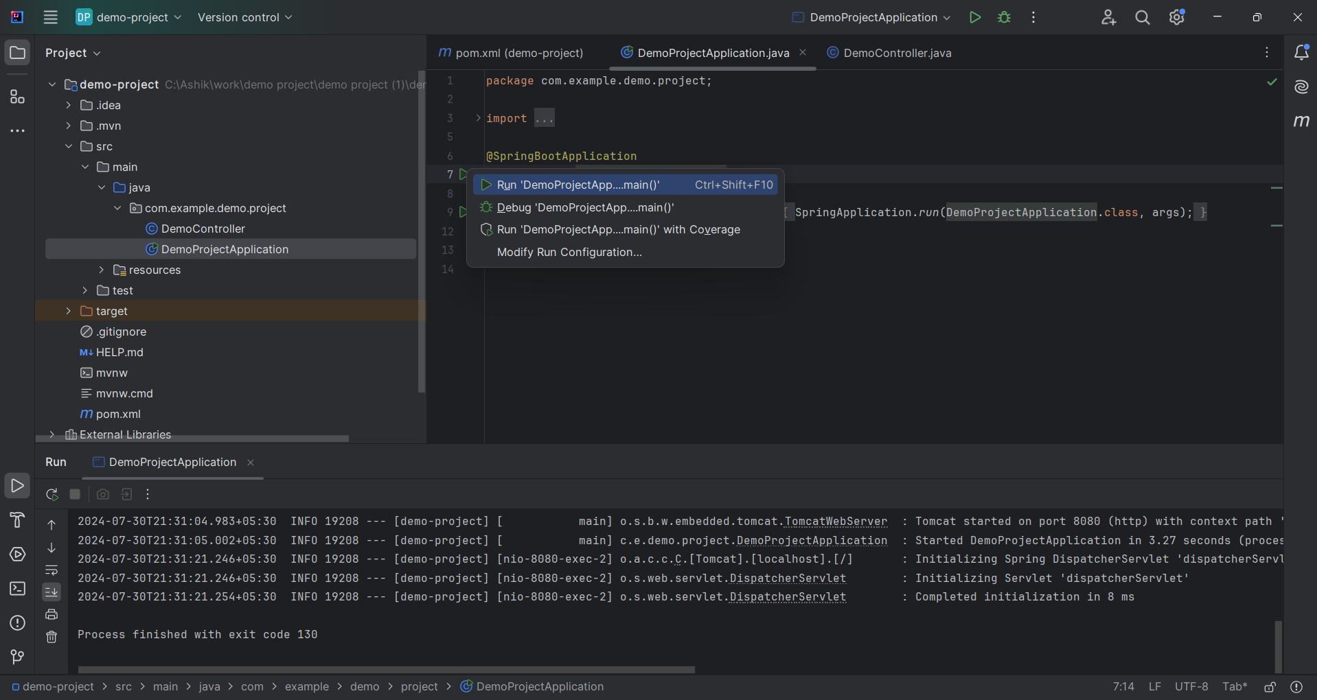Toggle Soft-Wrap in the console
This screenshot has height=700, width=1317.
(51, 570)
